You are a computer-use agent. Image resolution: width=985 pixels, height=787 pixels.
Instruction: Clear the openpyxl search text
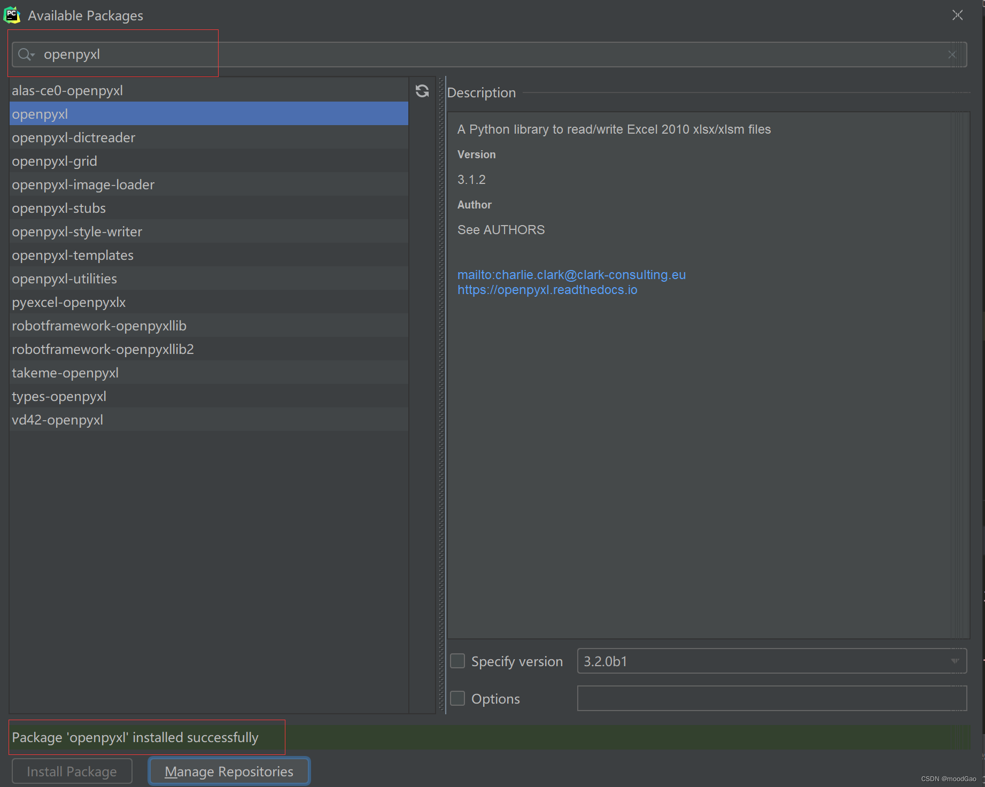click(x=951, y=54)
